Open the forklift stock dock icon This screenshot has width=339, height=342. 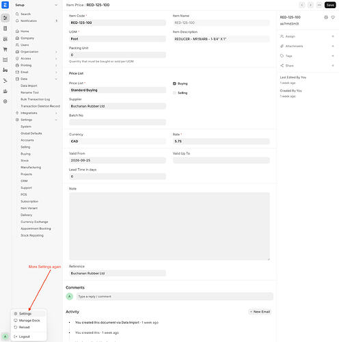(x=5, y=70)
